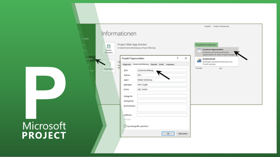Click the Erweiterte Eigenschaften menu entry
Image resolution: width=280 pixels, height=157 pixels.
click(217, 52)
